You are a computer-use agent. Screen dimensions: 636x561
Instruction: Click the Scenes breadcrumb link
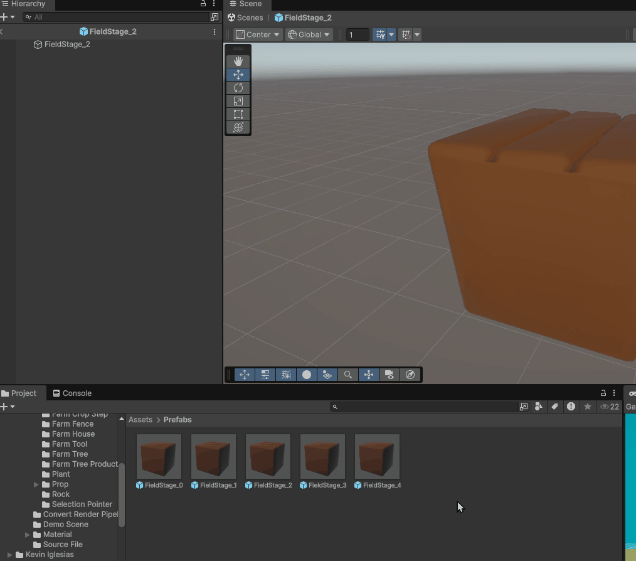pos(246,18)
